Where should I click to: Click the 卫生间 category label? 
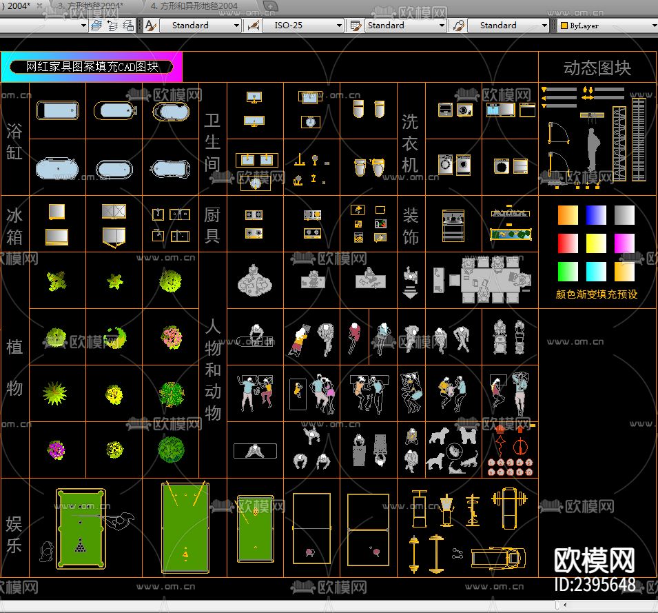coord(212,142)
